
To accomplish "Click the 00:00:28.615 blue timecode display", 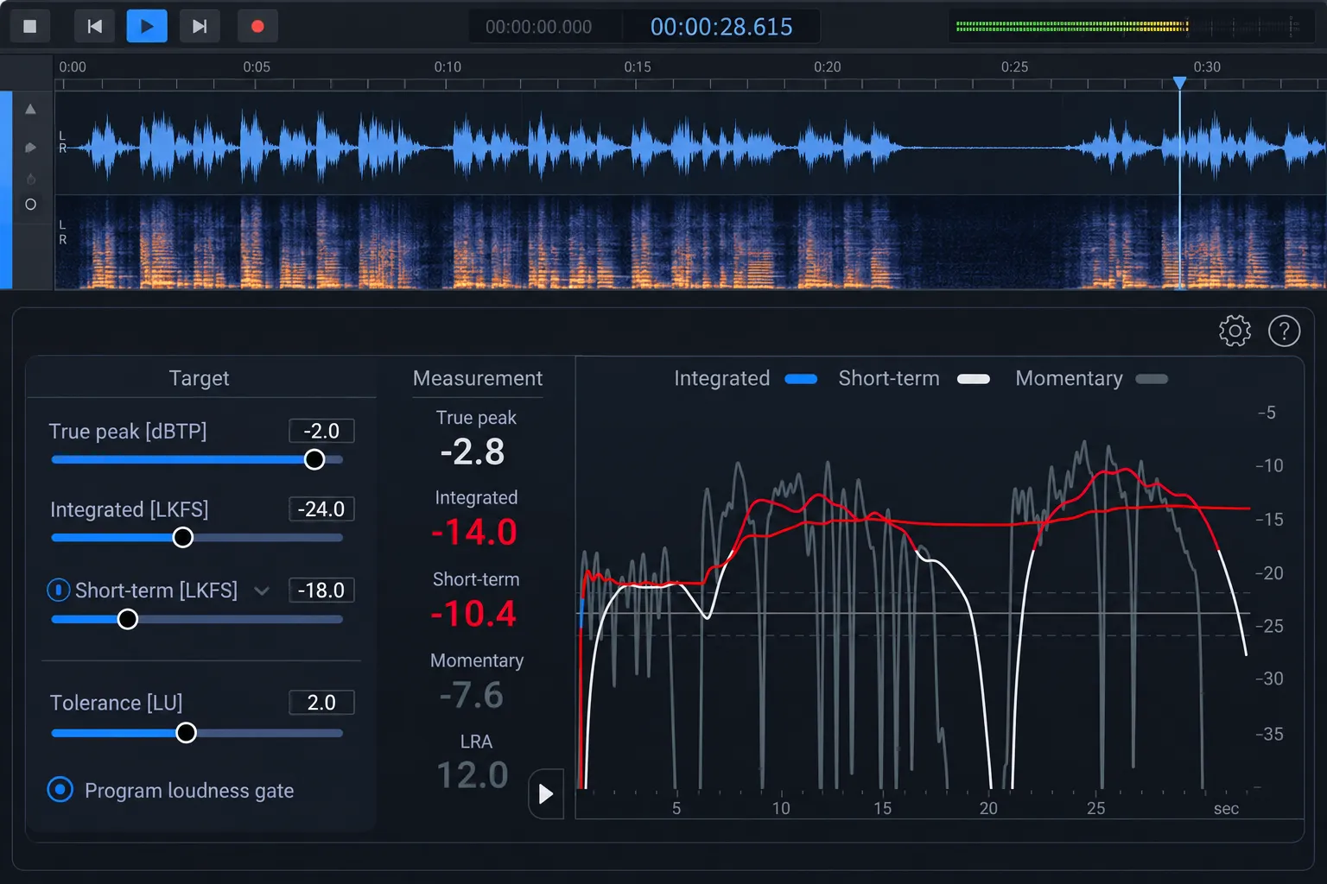I will (721, 27).
